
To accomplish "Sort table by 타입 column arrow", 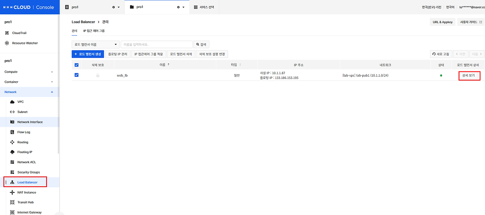I will click(x=240, y=65).
